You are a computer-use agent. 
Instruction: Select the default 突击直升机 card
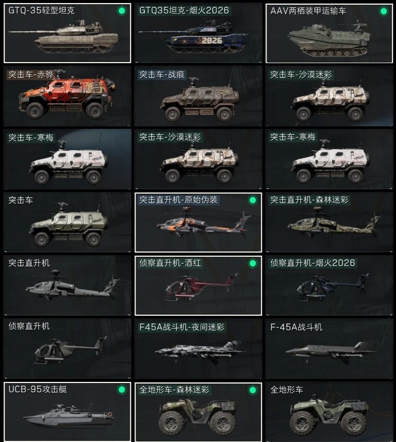click(x=67, y=286)
